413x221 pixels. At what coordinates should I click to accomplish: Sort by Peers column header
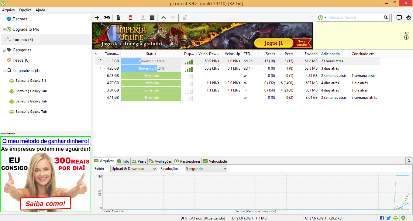click(286, 54)
